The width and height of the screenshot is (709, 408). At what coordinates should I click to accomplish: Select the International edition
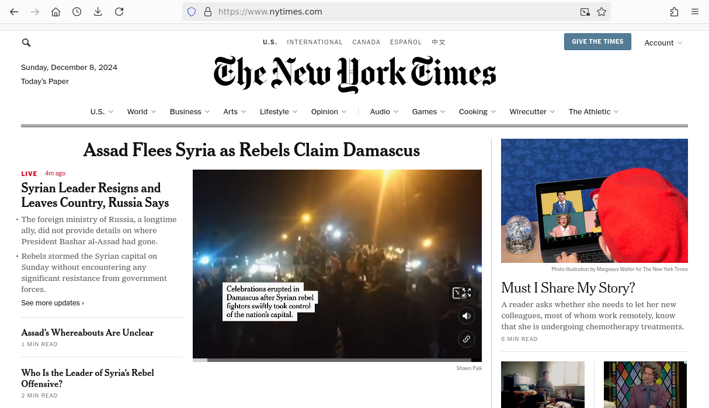[x=315, y=42]
